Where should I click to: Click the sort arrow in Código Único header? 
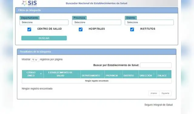pyautogui.click(x=41, y=74)
